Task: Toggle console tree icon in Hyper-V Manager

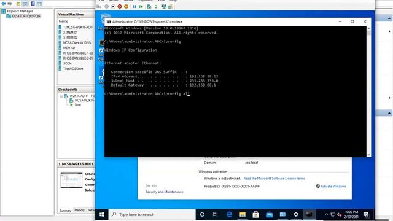Action: click(x=25, y=4)
